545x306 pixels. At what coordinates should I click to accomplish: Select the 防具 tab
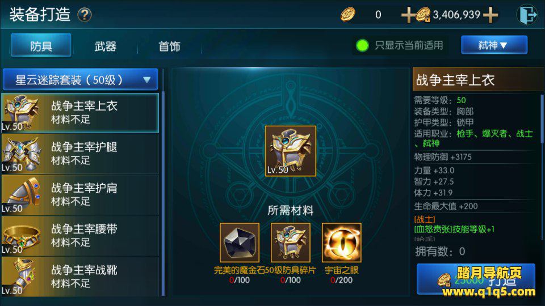click(x=41, y=45)
